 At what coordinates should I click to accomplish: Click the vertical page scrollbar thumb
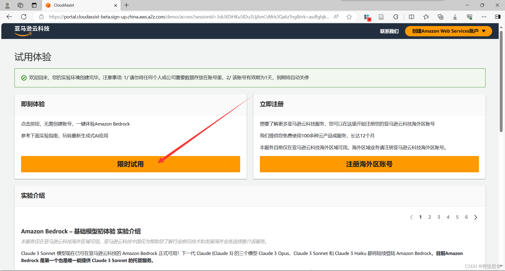pyautogui.click(x=501, y=82)
